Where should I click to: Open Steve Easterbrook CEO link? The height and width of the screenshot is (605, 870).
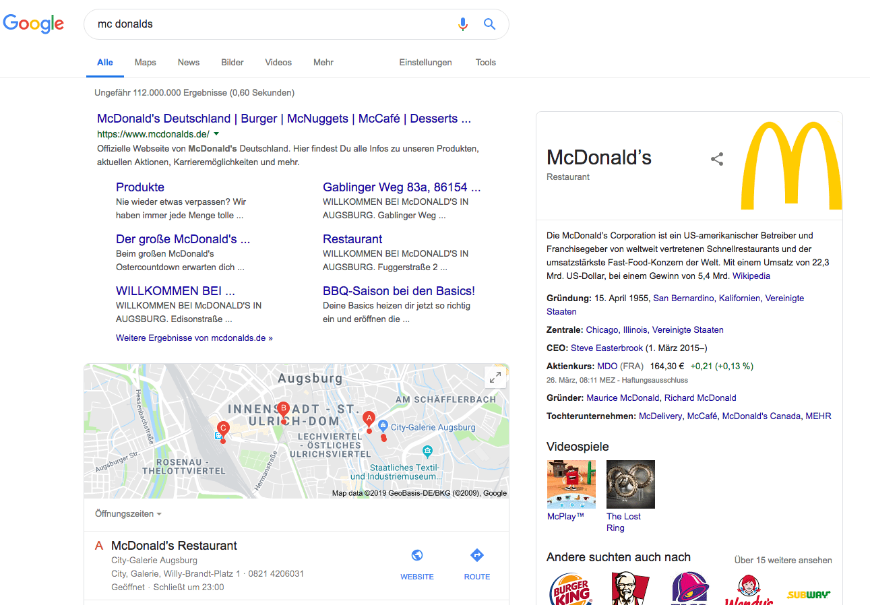pyautogui.click(x=607, y=348)
